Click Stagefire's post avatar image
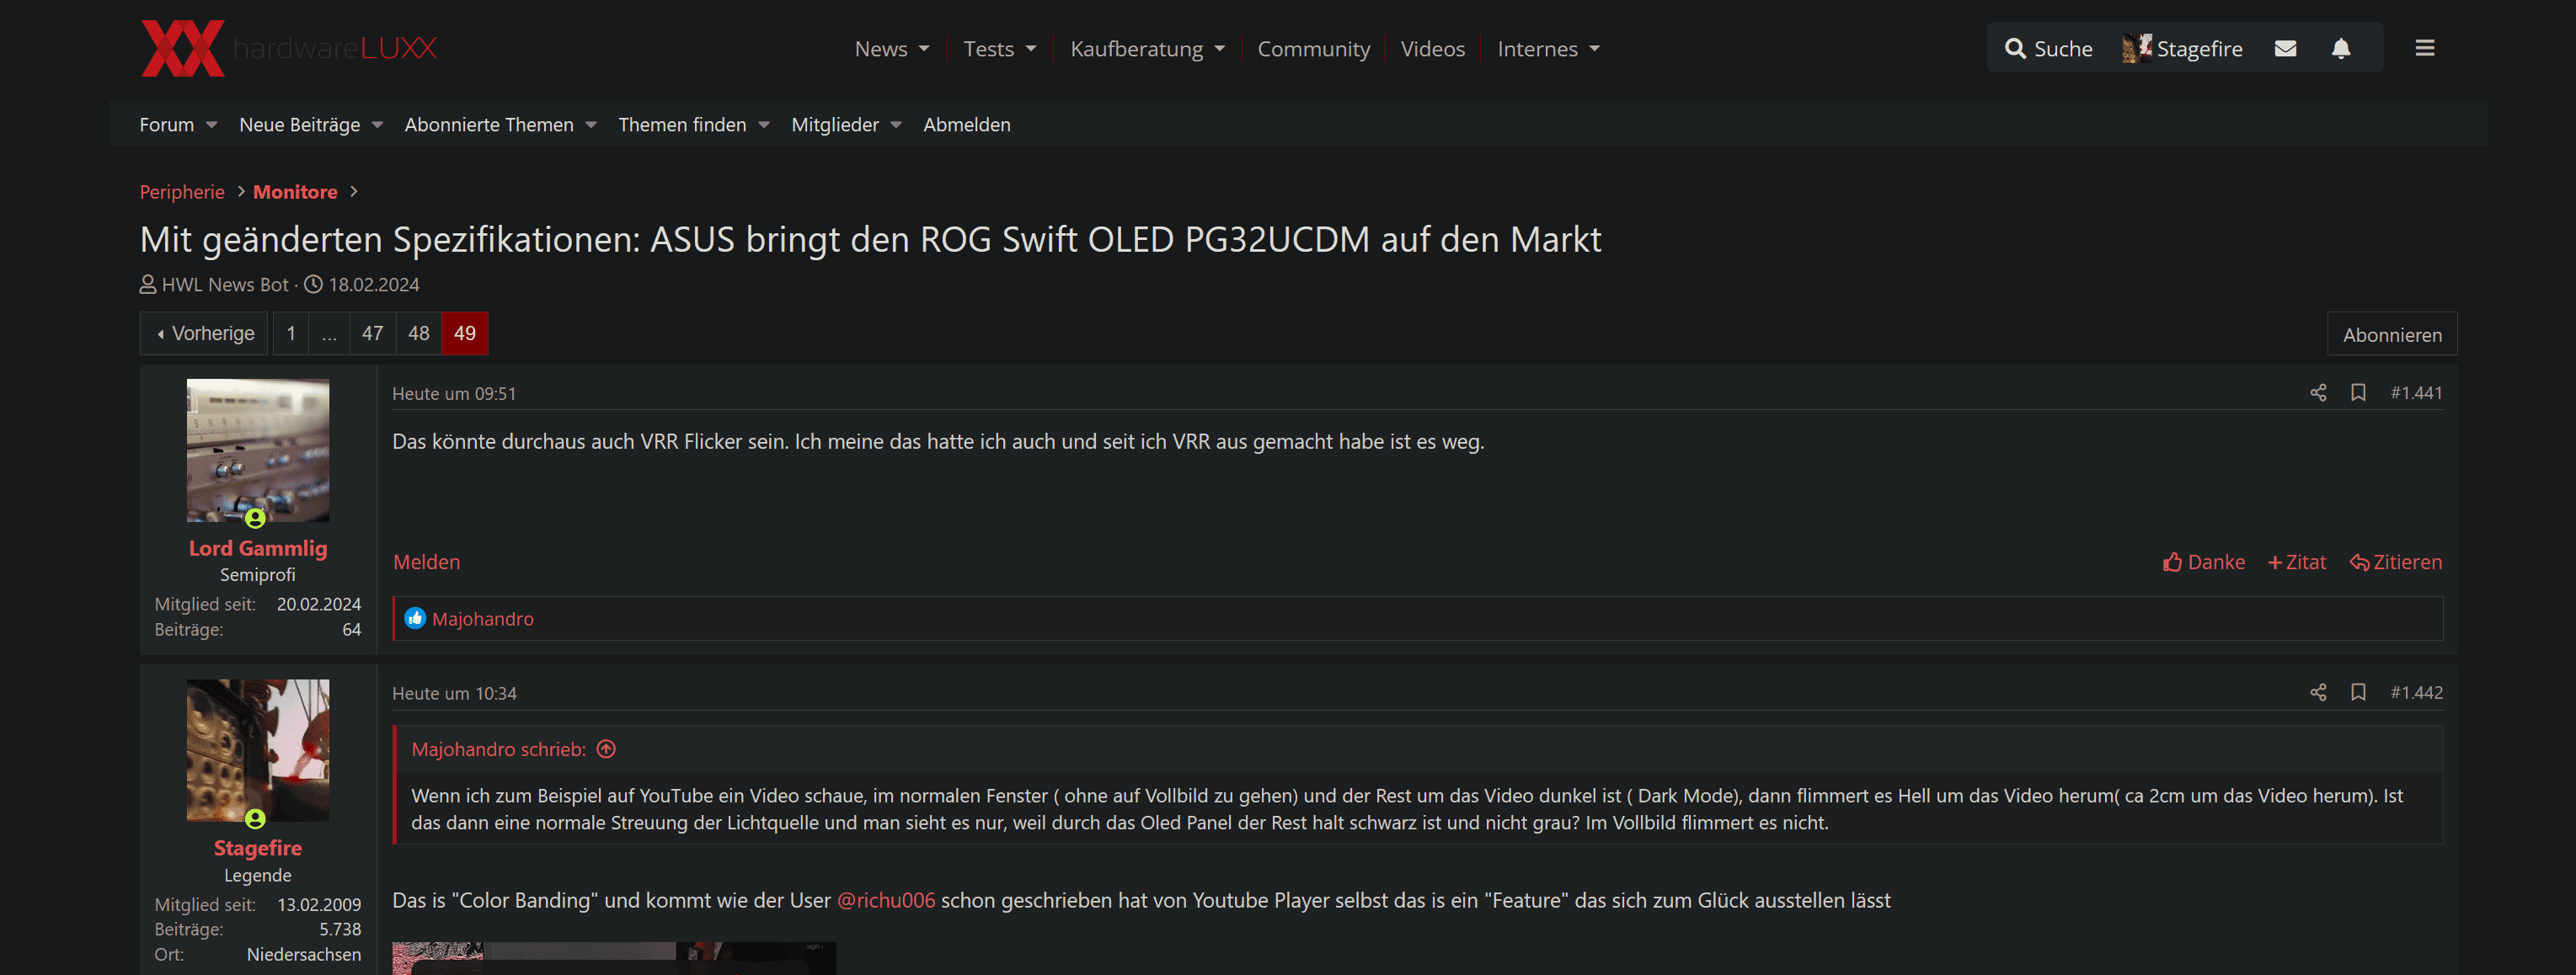Viewport: 2576px width, 975px height. click(258, 750)
